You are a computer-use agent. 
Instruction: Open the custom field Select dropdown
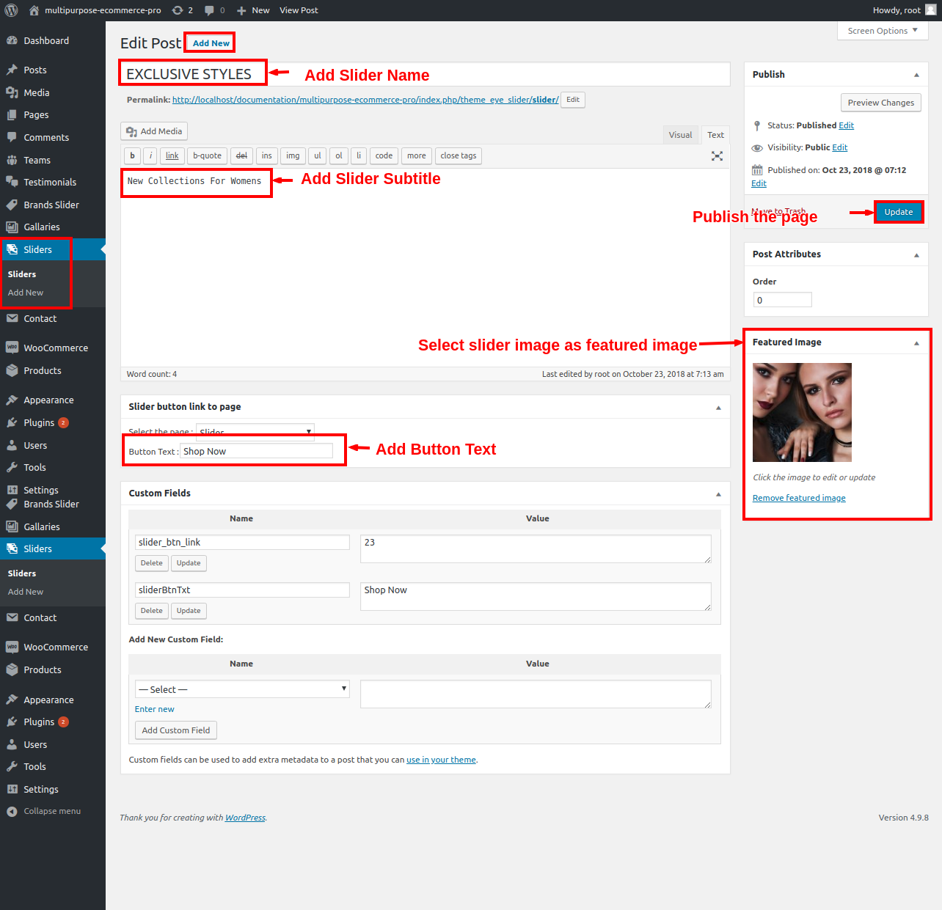(x=242, y=689)
